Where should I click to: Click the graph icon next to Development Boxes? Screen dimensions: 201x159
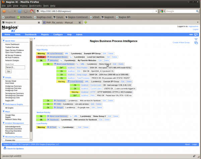(70, 57)
